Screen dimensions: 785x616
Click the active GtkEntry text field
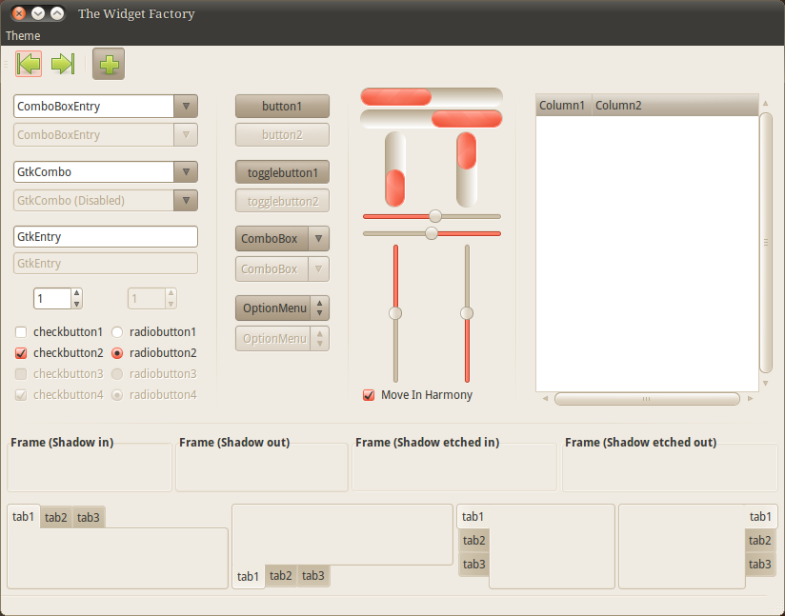(106, 237)
